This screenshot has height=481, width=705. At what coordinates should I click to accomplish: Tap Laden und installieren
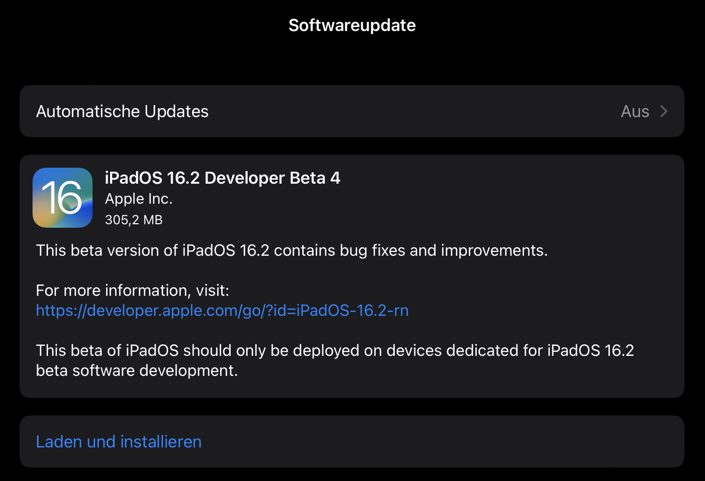pos(119,441)
